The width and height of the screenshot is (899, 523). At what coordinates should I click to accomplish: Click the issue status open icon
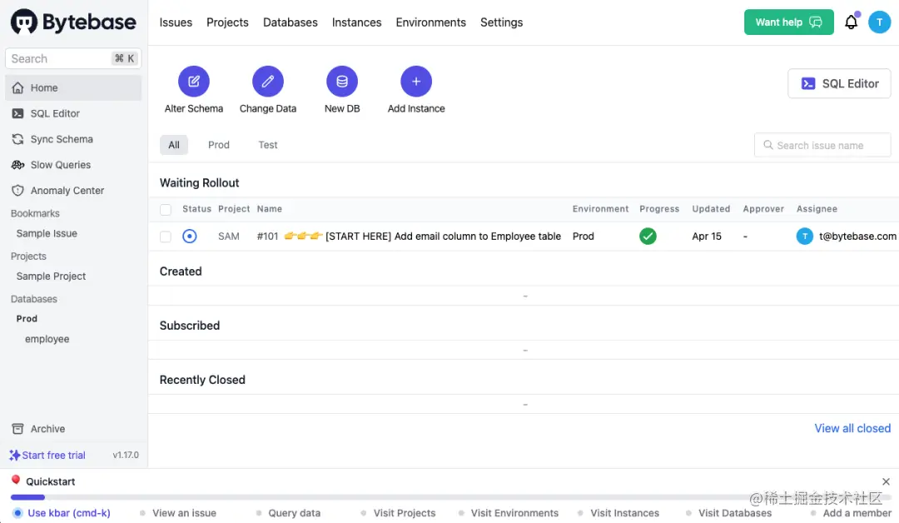coord(189,237)
